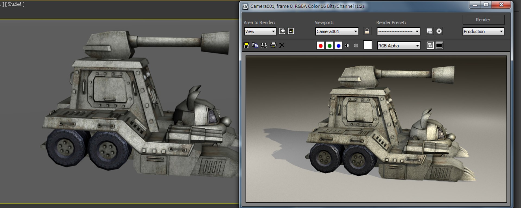Toggle the green channel display
Image resolution: width=521 pixels, height=208 pixels.
[329, 46]
